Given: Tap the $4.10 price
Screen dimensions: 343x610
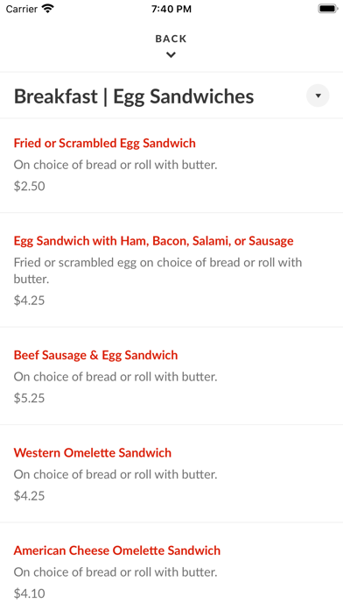Looking at the screenshot, I should (30, 593).
